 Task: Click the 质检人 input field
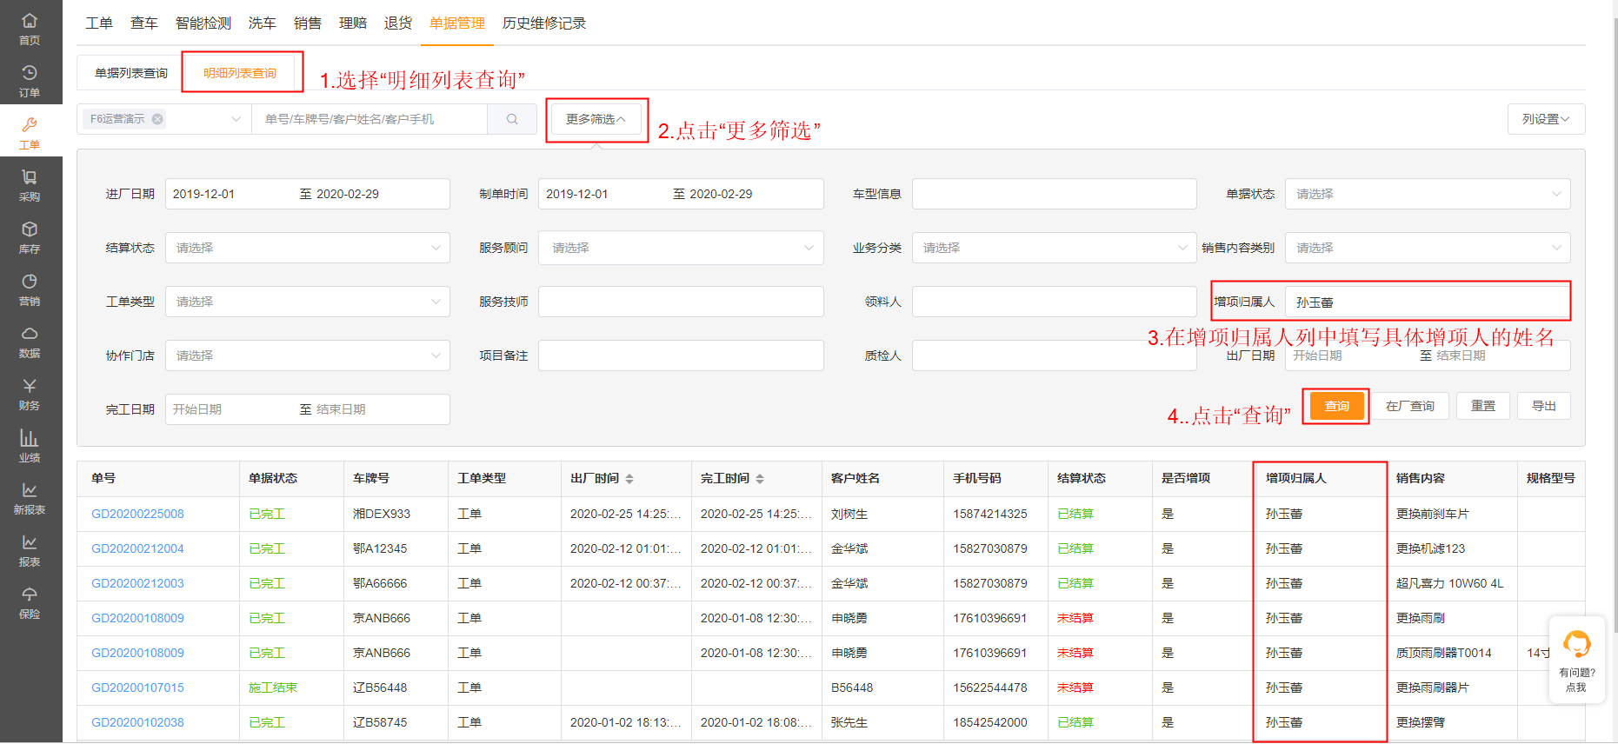point(1055,355)
